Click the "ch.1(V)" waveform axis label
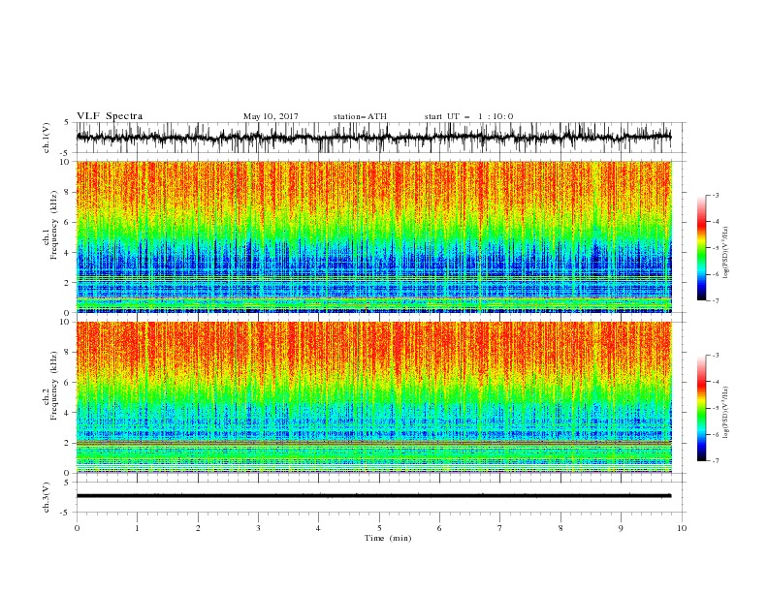Image resolution: width=768 pixels, height=593 pixels. point(47,138)
